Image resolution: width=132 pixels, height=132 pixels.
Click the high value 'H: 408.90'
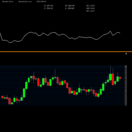[x=70, y=6]
